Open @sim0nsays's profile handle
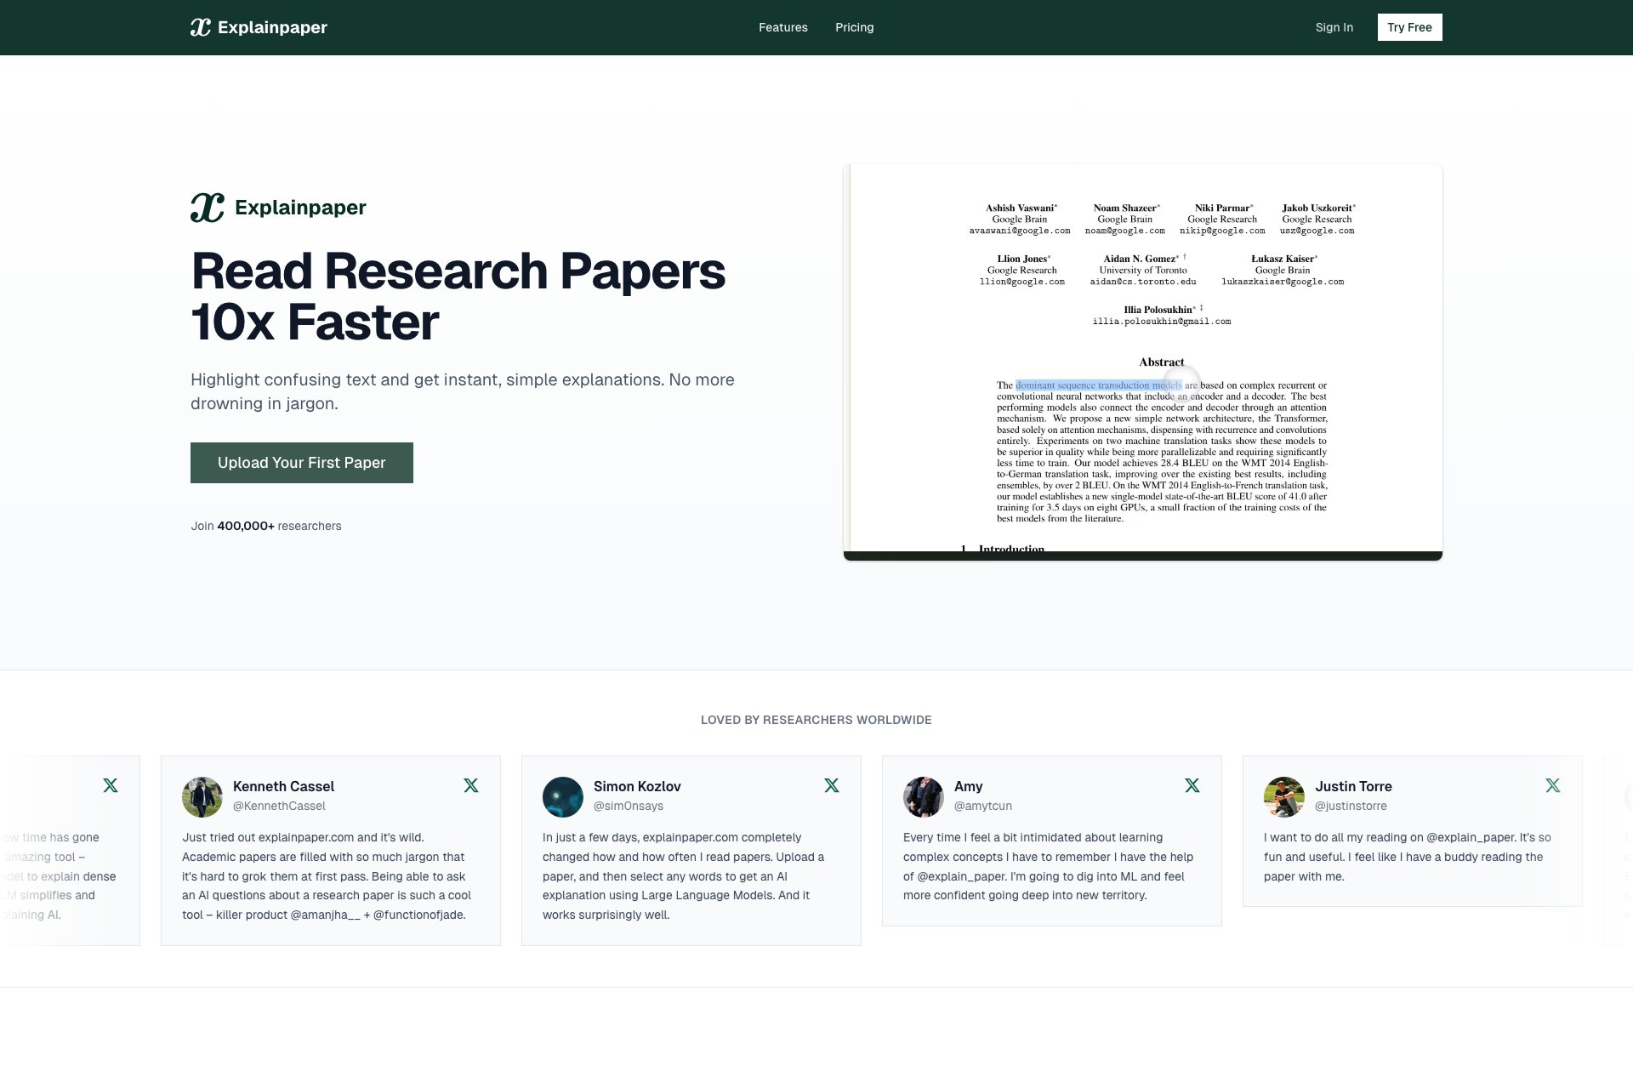The width and height of the screenshot is (1633, 1089). pyautogui.click(x=629, y=805)
